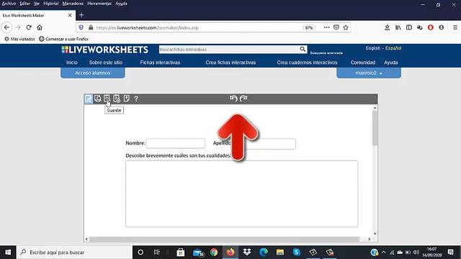Click the worksheet vertical scrollbar thumb
The height and width of the screenshot is (259, 461).
[x=375, y=128]
